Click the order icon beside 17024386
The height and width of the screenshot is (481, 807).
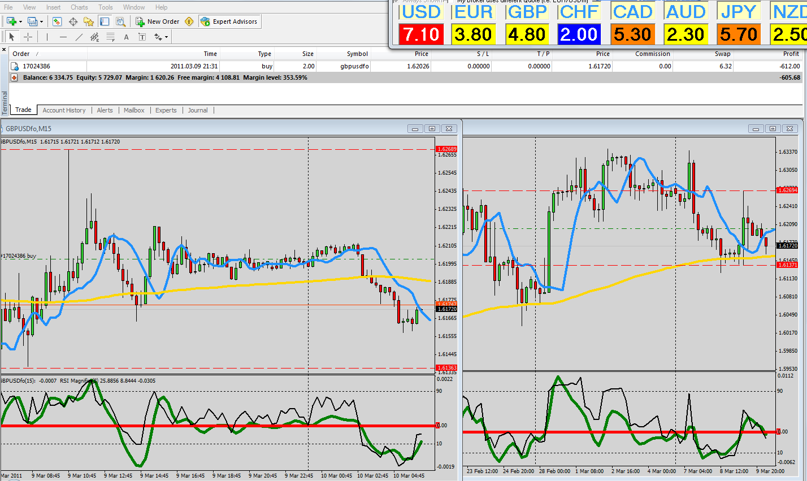tap(15, 67)
